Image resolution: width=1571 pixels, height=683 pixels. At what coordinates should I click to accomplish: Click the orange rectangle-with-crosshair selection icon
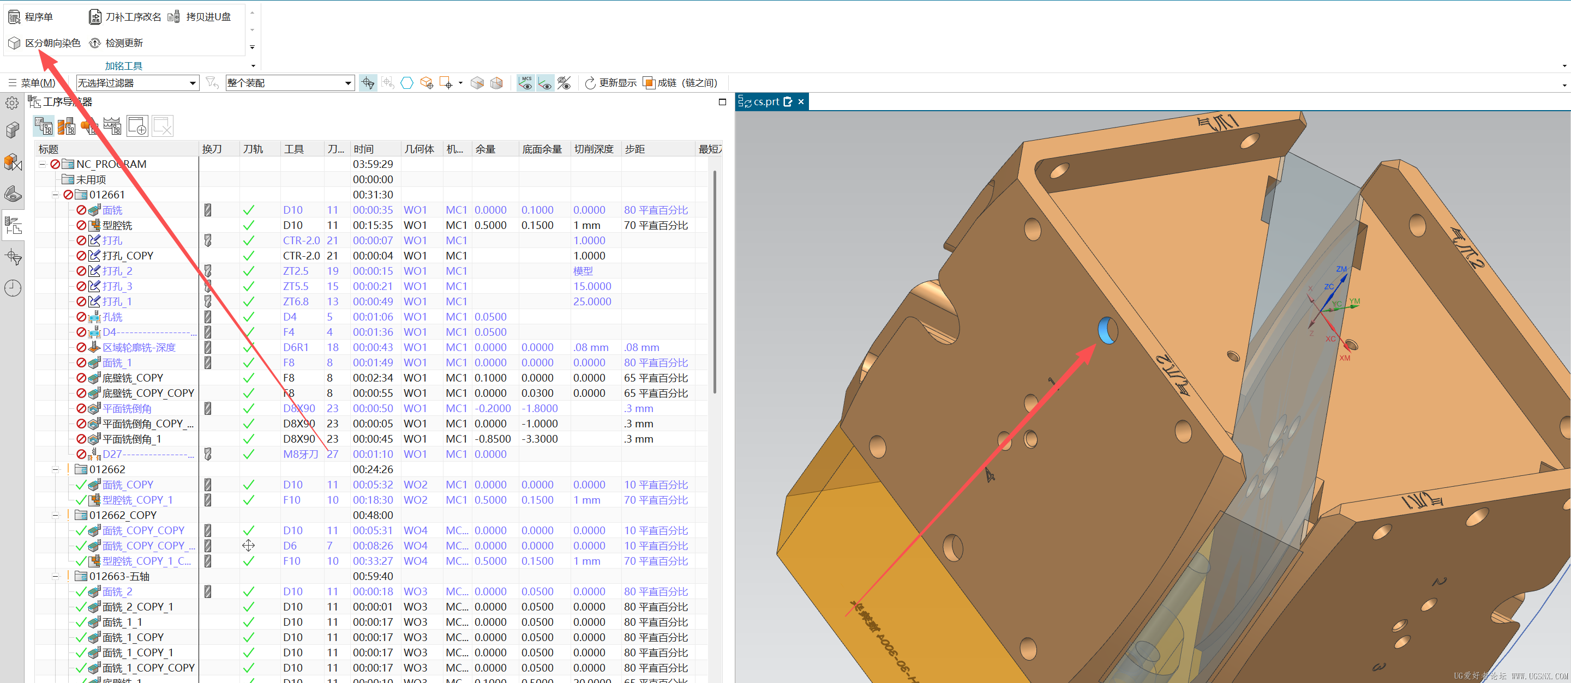pos(446,83)
